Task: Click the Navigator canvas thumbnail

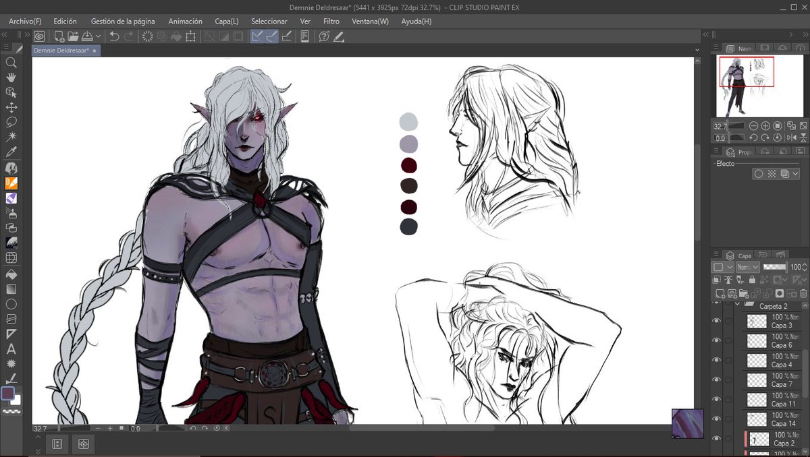Action: point(760,86)
